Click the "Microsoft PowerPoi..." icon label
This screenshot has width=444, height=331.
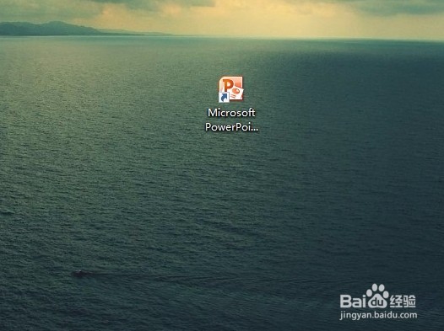[x=231, y=120]
